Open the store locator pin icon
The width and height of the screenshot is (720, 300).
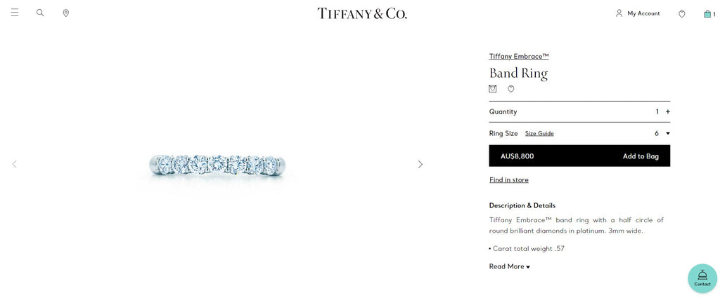(x=65, y=13)
